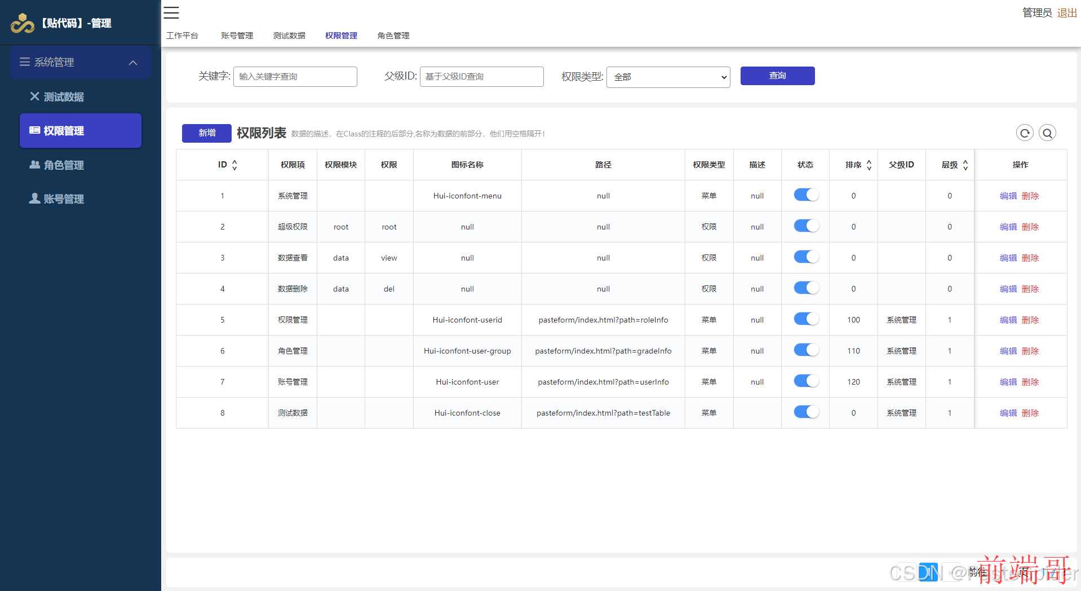Toggle status switch for row 数据查看

tap(806, 257)
